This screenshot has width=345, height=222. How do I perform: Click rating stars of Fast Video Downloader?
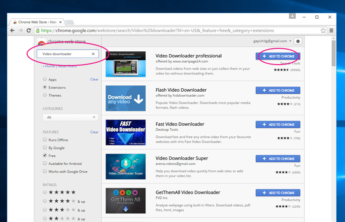(285, 138)
